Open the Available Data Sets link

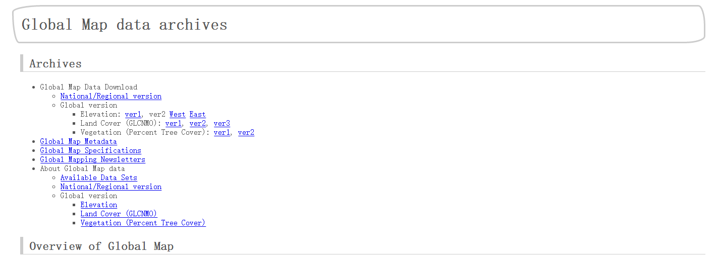coord(99,178)
